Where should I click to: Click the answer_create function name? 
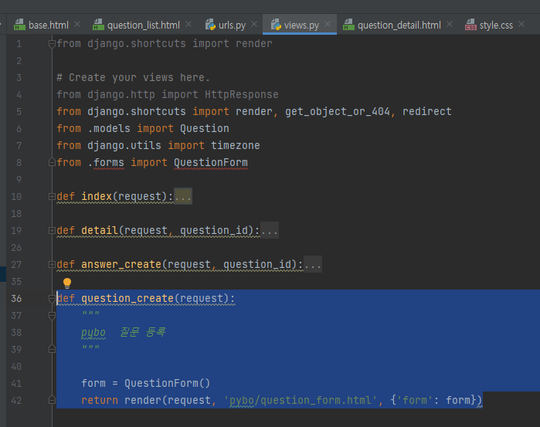[121, 265]
